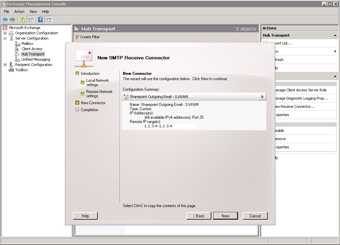Open the File menu

tap(6, 12)
